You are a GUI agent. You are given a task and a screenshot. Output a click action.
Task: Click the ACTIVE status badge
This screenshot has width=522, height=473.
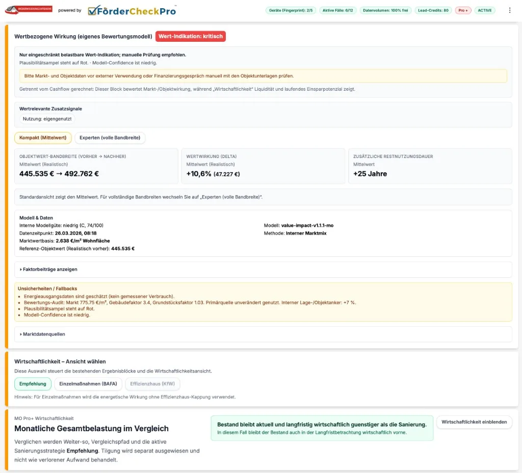pyautogui.click(x=485, y=10)
